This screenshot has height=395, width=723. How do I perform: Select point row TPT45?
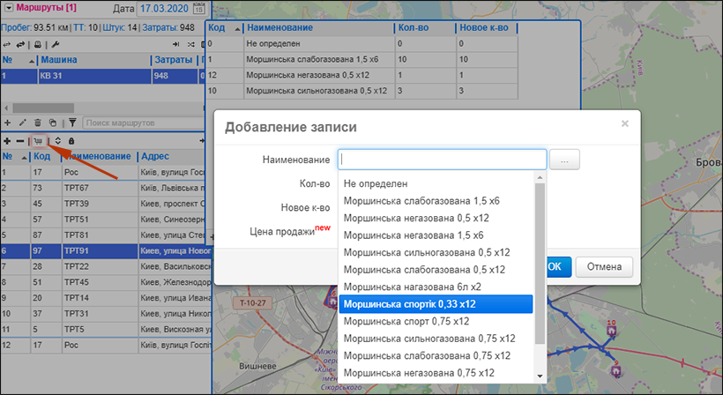(x=105, y=282)
